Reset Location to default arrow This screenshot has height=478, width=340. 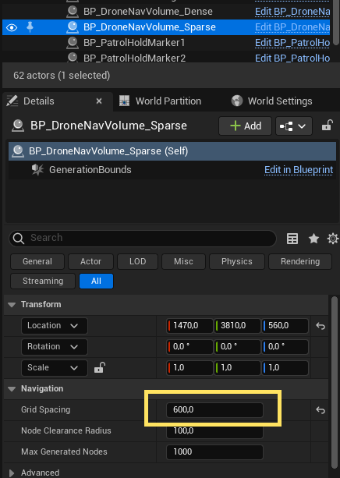point(321,326)
